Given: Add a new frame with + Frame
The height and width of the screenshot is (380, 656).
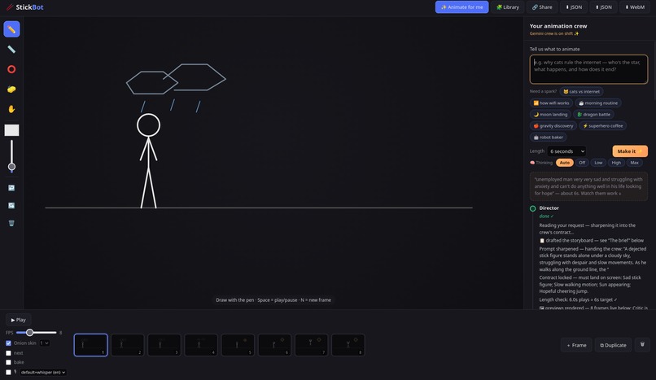Looking at the screenshot, I should 576,345.
